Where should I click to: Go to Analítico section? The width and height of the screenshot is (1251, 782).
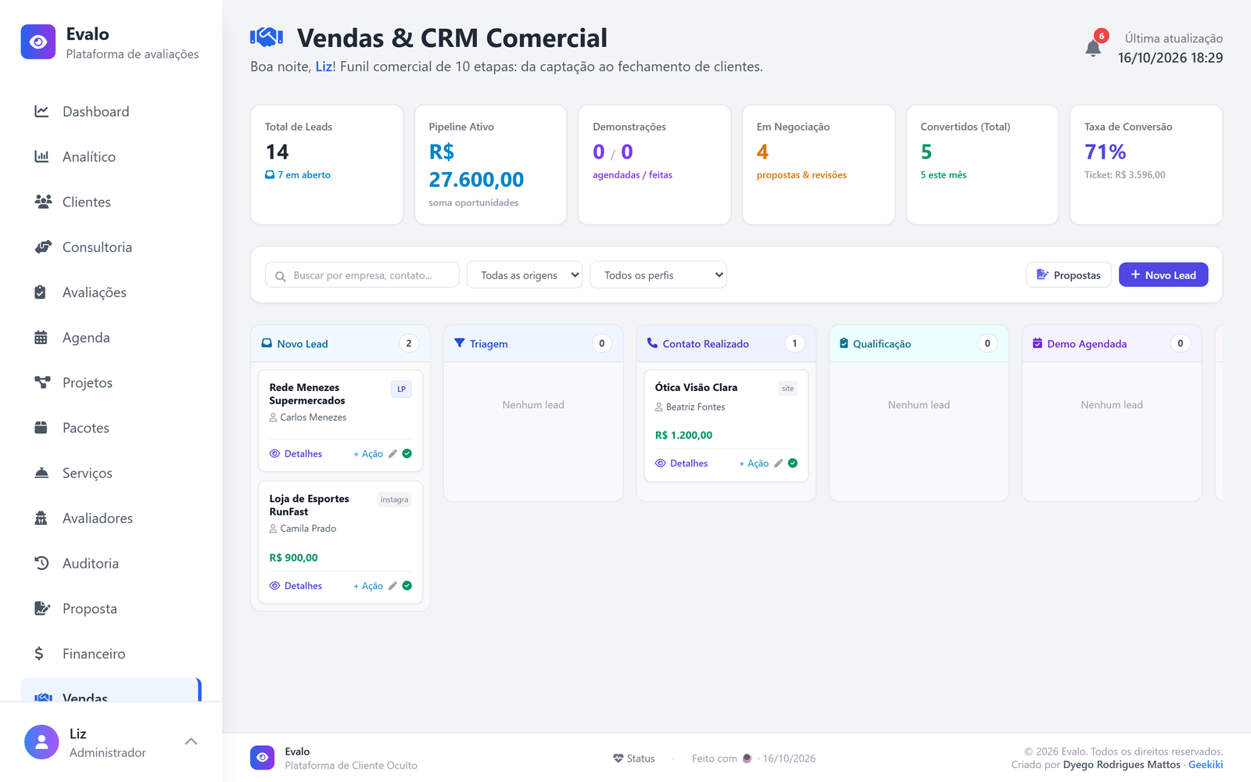click(111, 157)
